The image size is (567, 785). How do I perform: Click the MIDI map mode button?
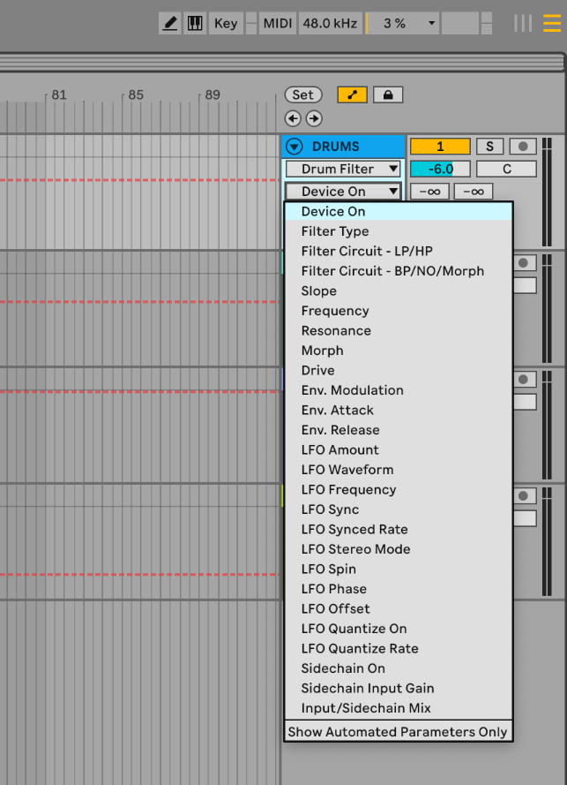point(278,23)
